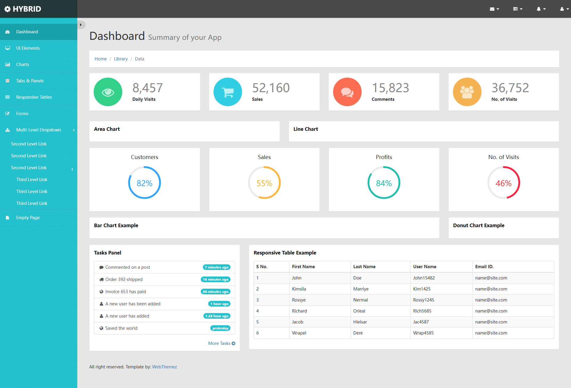
Task: Click the 7 minutes ago badge
Action: pos(217,267)
